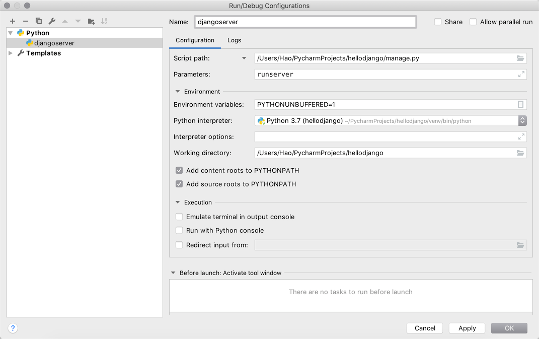
Task: Expand the Templates tree node
Action: click(x=11, y=53)
